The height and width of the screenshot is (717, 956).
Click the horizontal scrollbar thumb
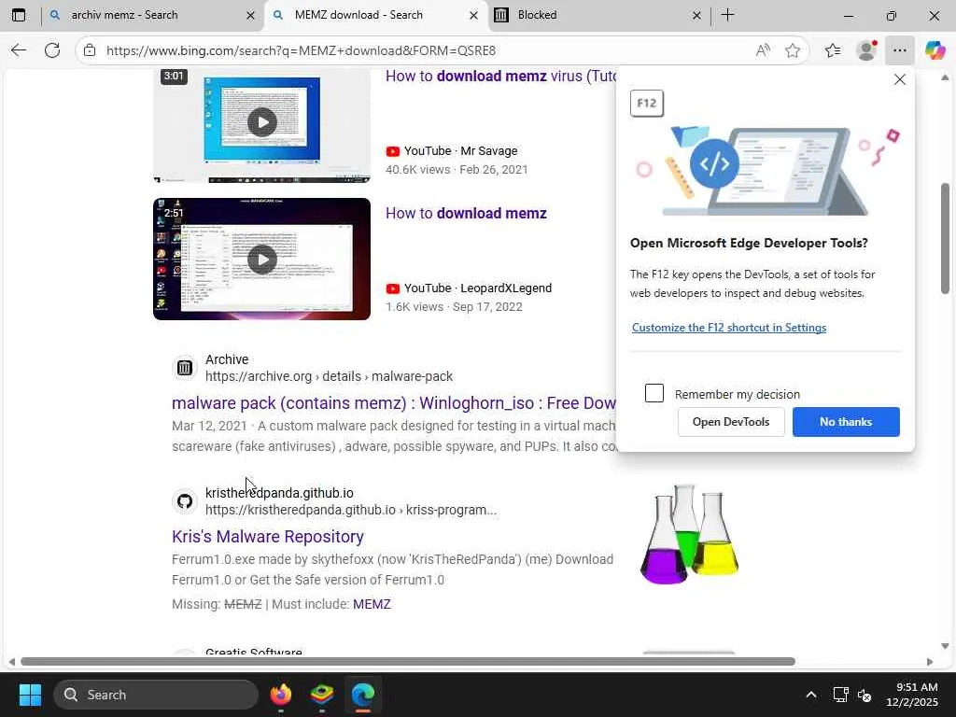408,662
